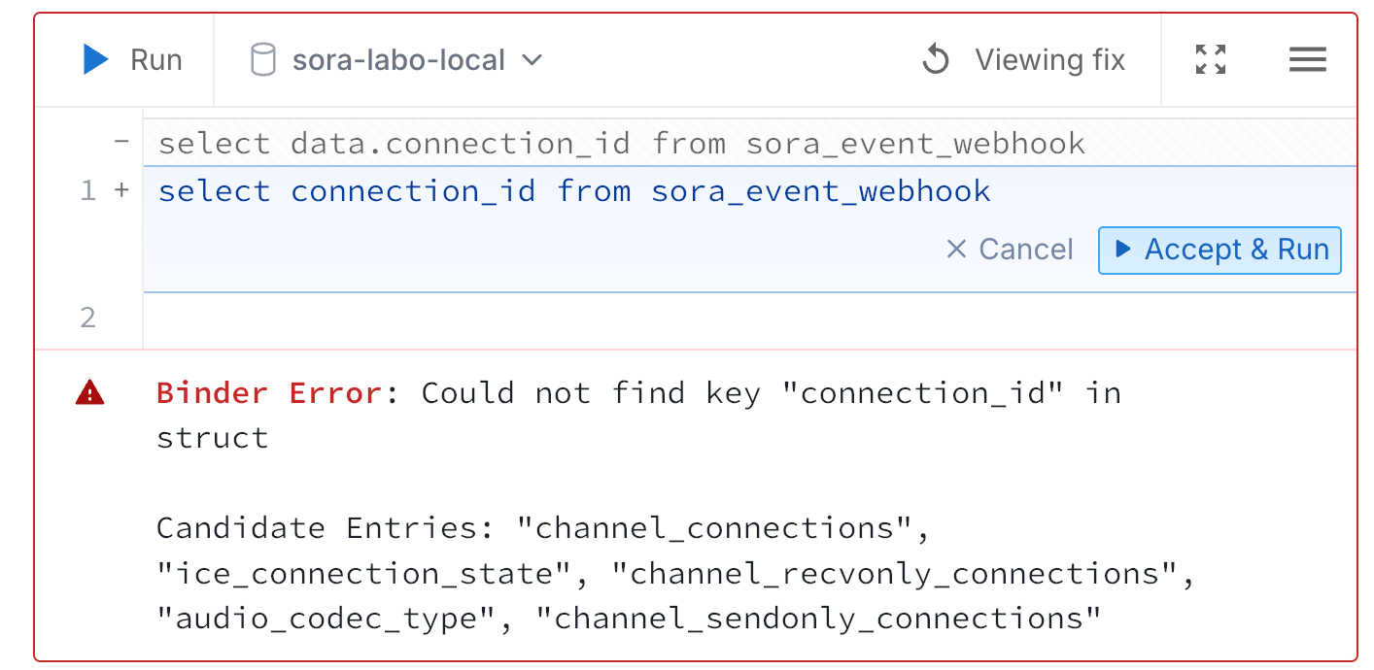Click the X icon next to Cancel

956,250
